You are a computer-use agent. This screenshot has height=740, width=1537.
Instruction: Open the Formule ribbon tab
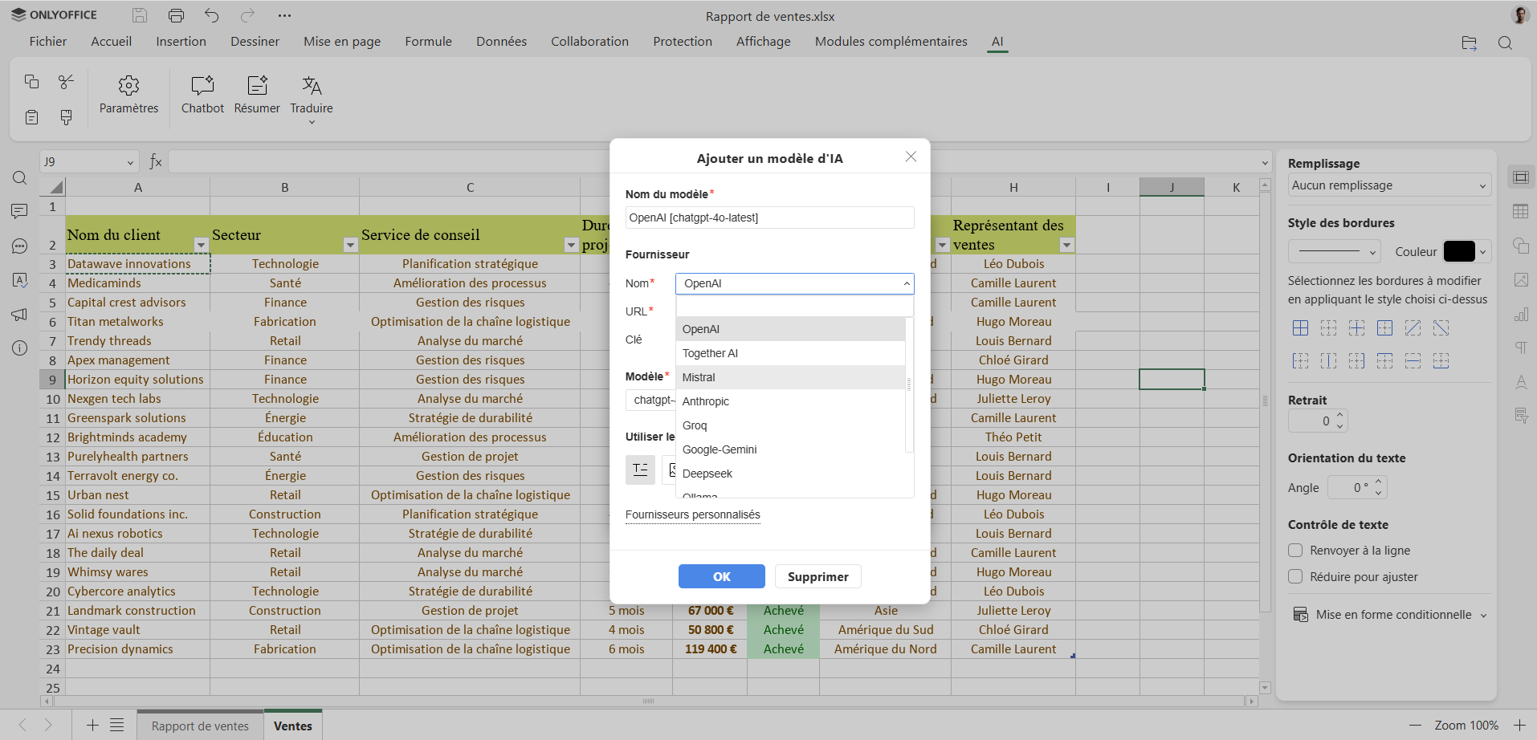pos(428,42)
